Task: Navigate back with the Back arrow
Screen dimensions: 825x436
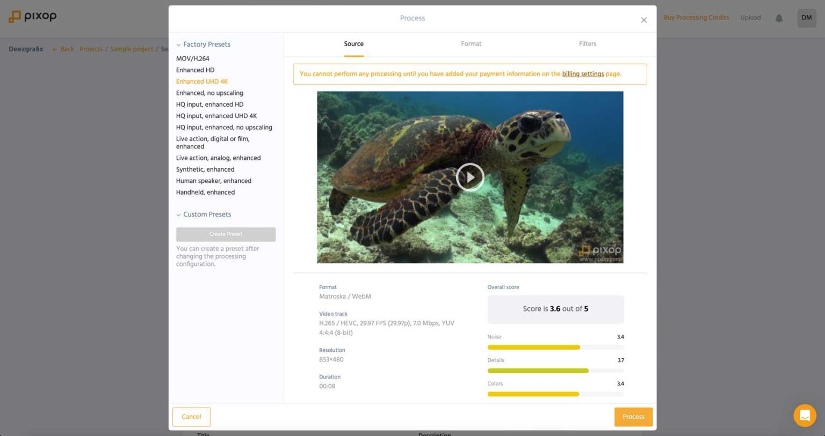Action: [62, 49]
